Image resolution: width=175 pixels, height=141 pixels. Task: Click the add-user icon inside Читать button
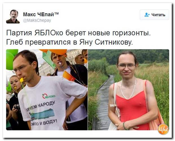click(147, 15)
